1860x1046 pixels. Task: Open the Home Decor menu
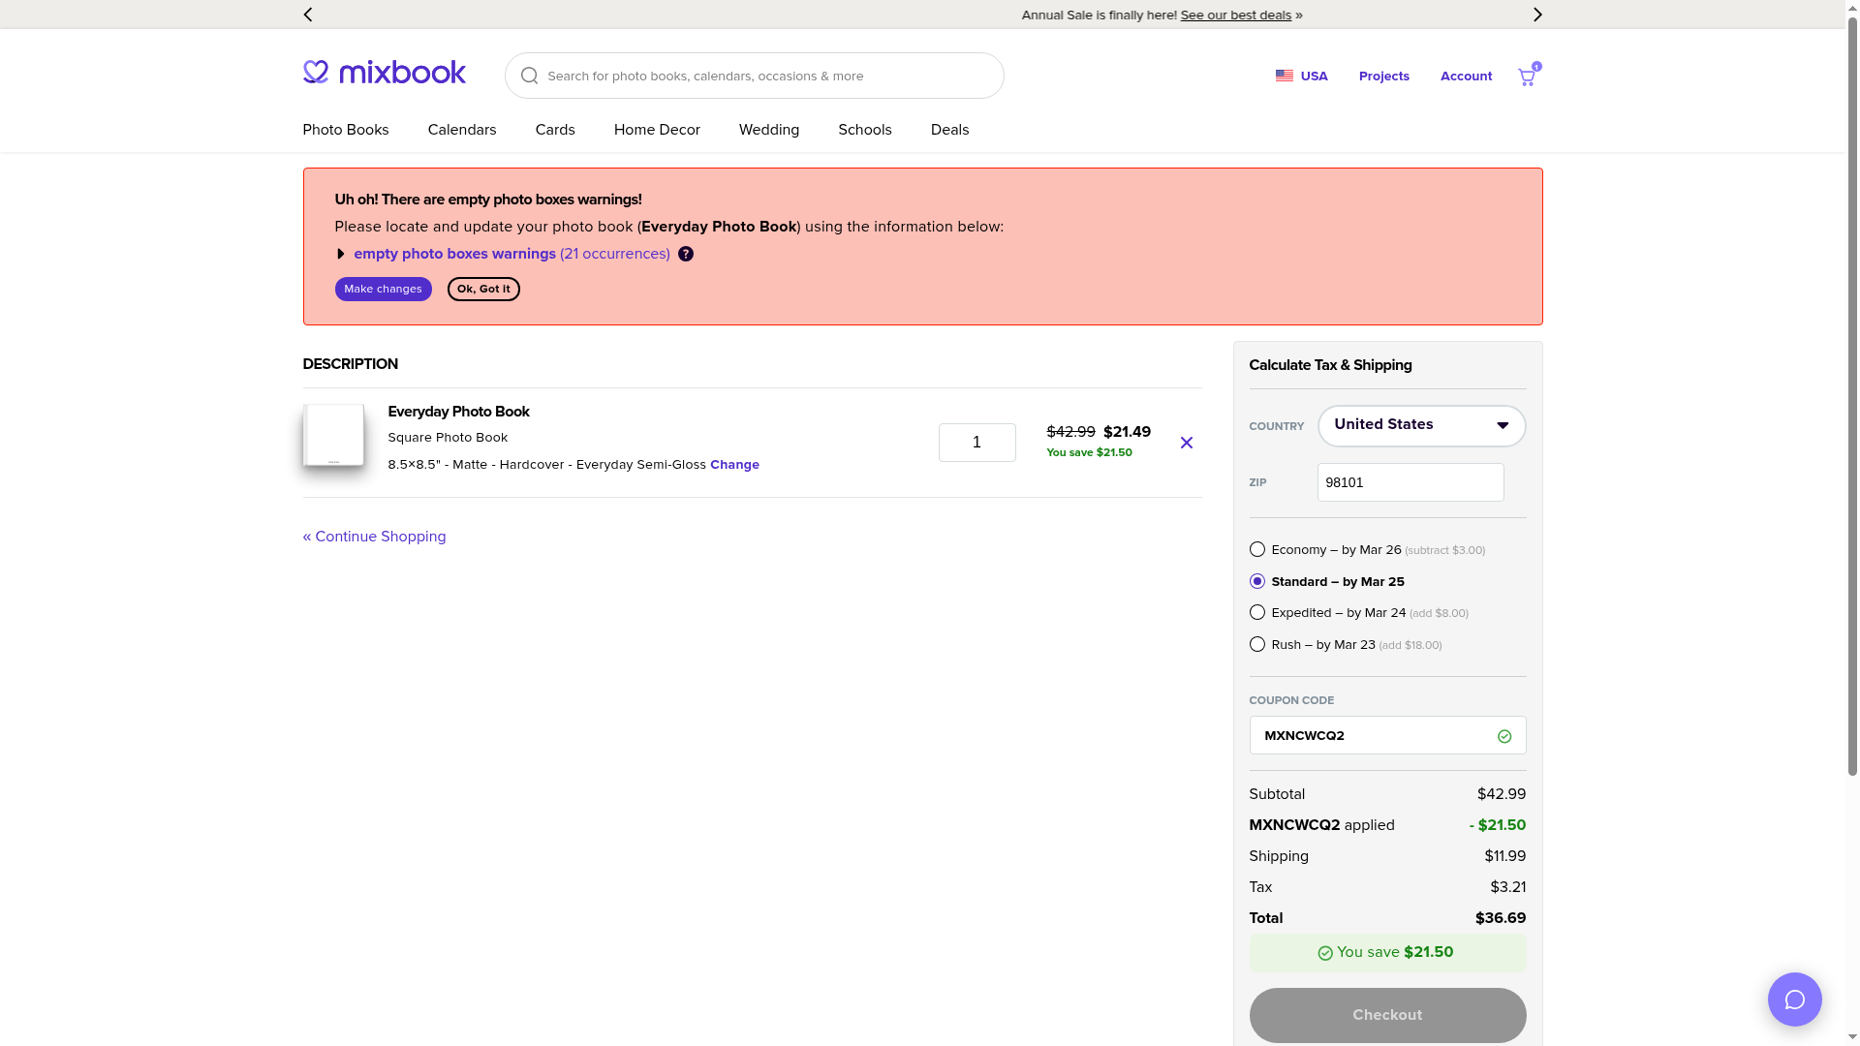point(657,130)
